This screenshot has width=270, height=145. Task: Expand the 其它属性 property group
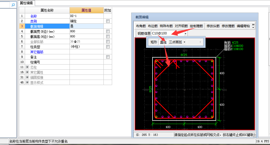pyautogui.click(x=27, y=72)
